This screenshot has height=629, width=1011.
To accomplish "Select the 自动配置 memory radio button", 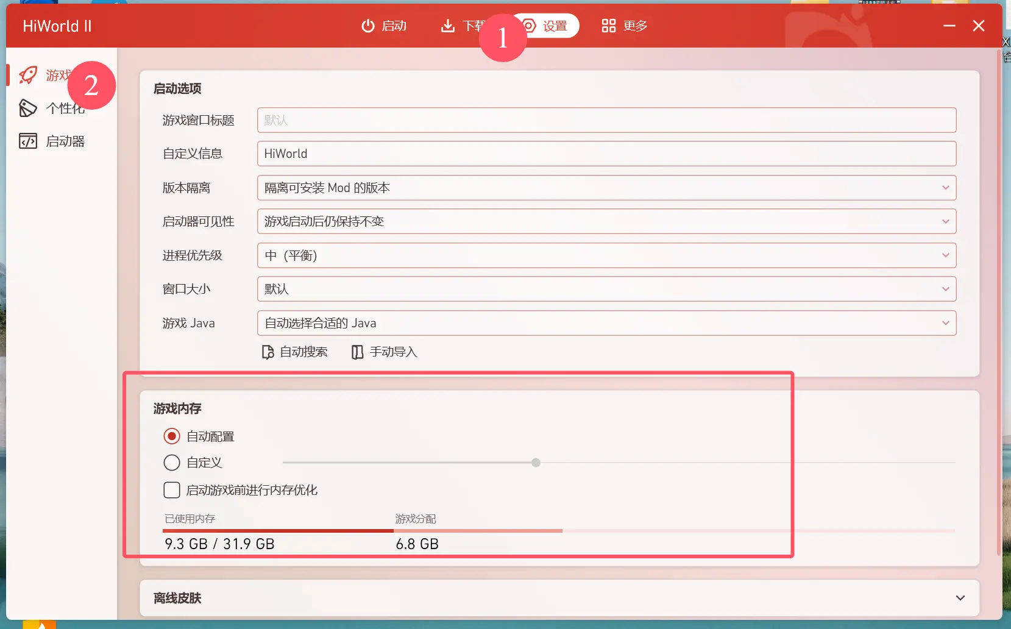I will (172, 436).
